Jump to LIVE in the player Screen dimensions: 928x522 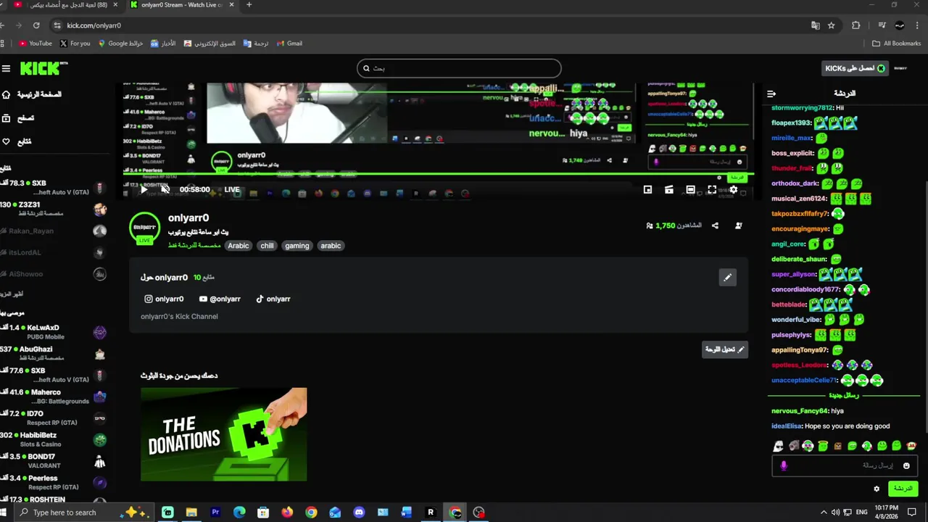coord(232,190)
